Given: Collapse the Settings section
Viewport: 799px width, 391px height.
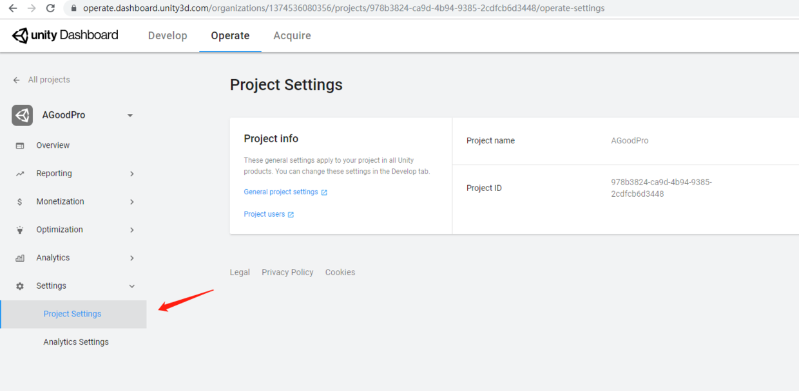Looking at the screenshot, I should (x=131, y=286).
